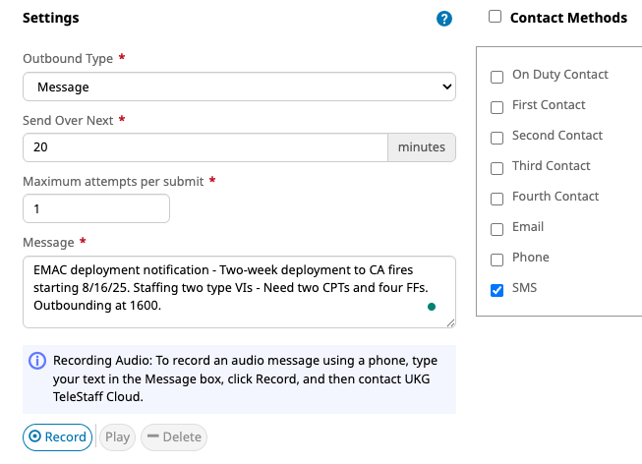Click the Play button

coord(117,437)
